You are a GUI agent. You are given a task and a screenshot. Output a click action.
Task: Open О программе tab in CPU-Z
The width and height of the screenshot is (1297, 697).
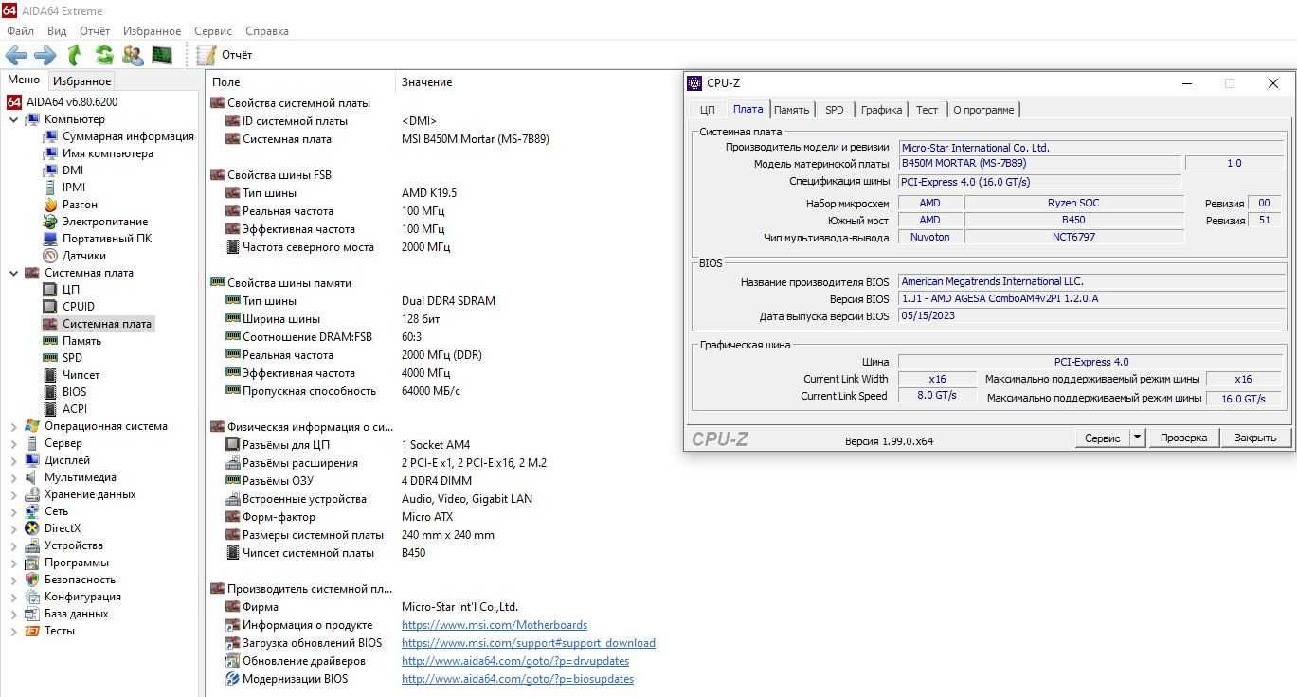pos(983,110)
